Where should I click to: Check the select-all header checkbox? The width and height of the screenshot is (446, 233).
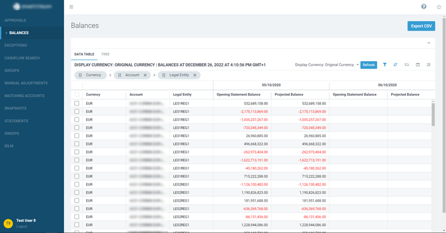[x=77, y=94]
